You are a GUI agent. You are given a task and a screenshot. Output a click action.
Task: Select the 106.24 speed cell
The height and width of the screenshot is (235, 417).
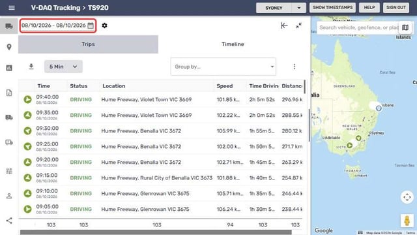[229, 209]
